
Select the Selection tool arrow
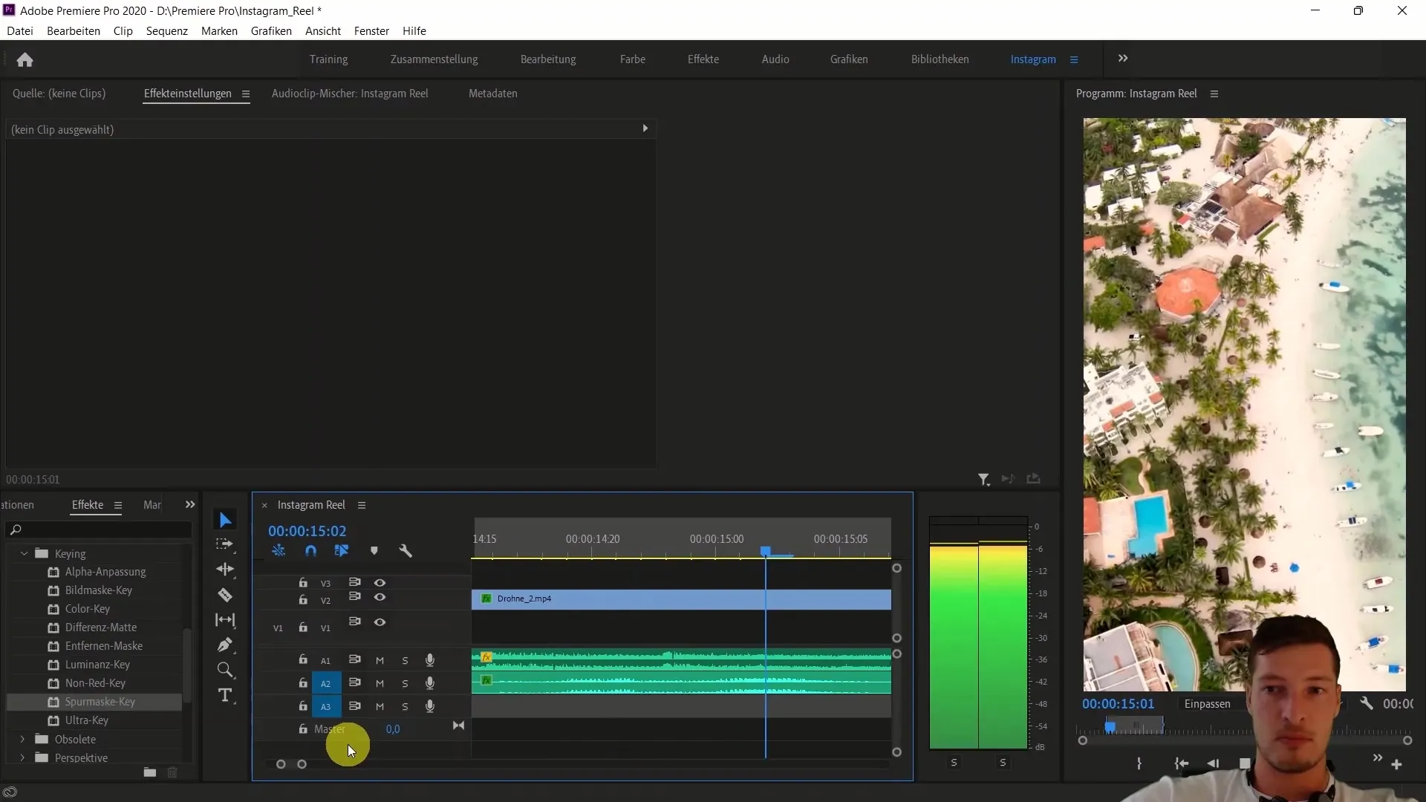click(x=225, y=520)
